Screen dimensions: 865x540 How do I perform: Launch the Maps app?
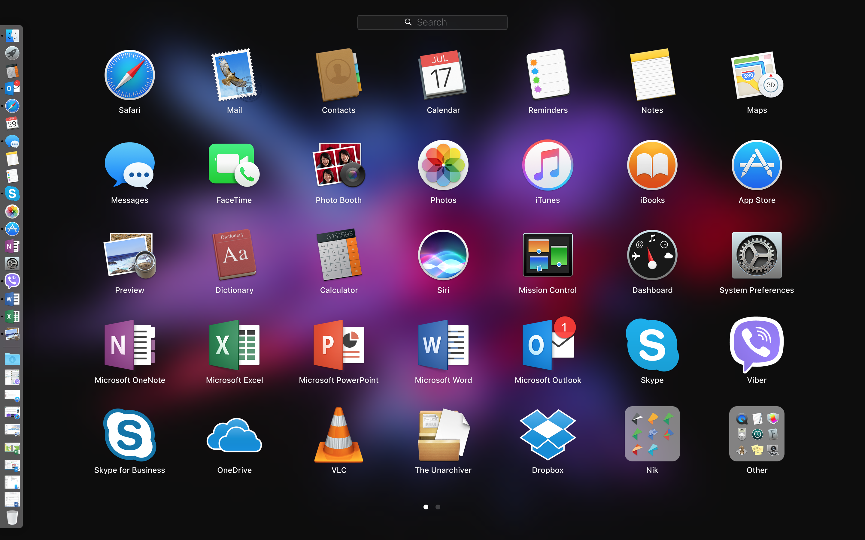tap(757, 75)
